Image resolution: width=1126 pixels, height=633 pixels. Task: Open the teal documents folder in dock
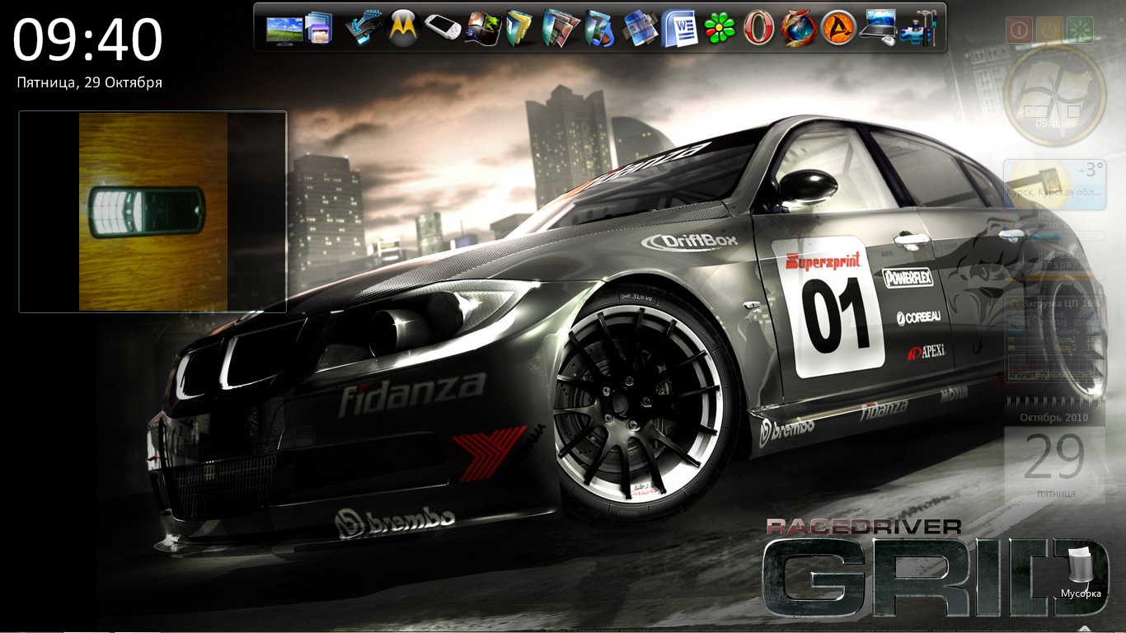(521, 29)
